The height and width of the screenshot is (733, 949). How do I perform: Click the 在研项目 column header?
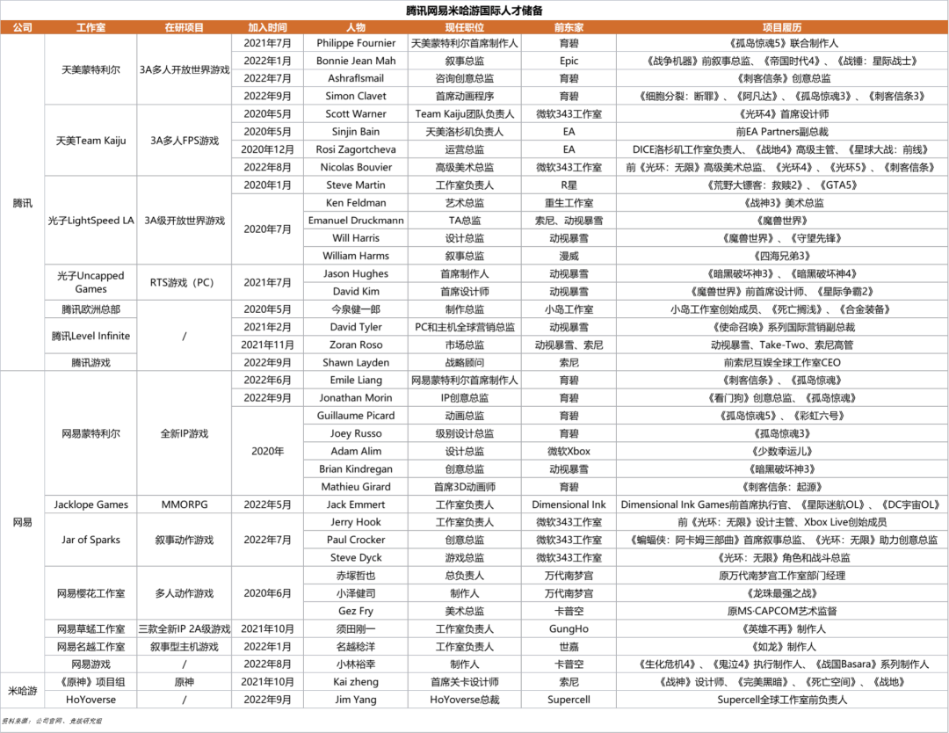click(184, 27)
